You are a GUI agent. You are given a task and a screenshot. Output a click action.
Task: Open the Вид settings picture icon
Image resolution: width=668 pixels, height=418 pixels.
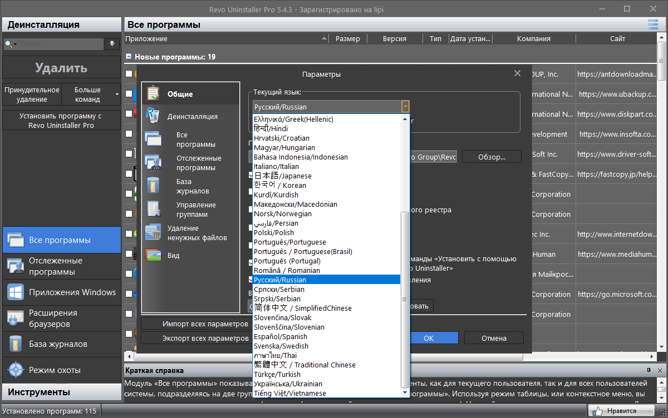pos(153,255)
